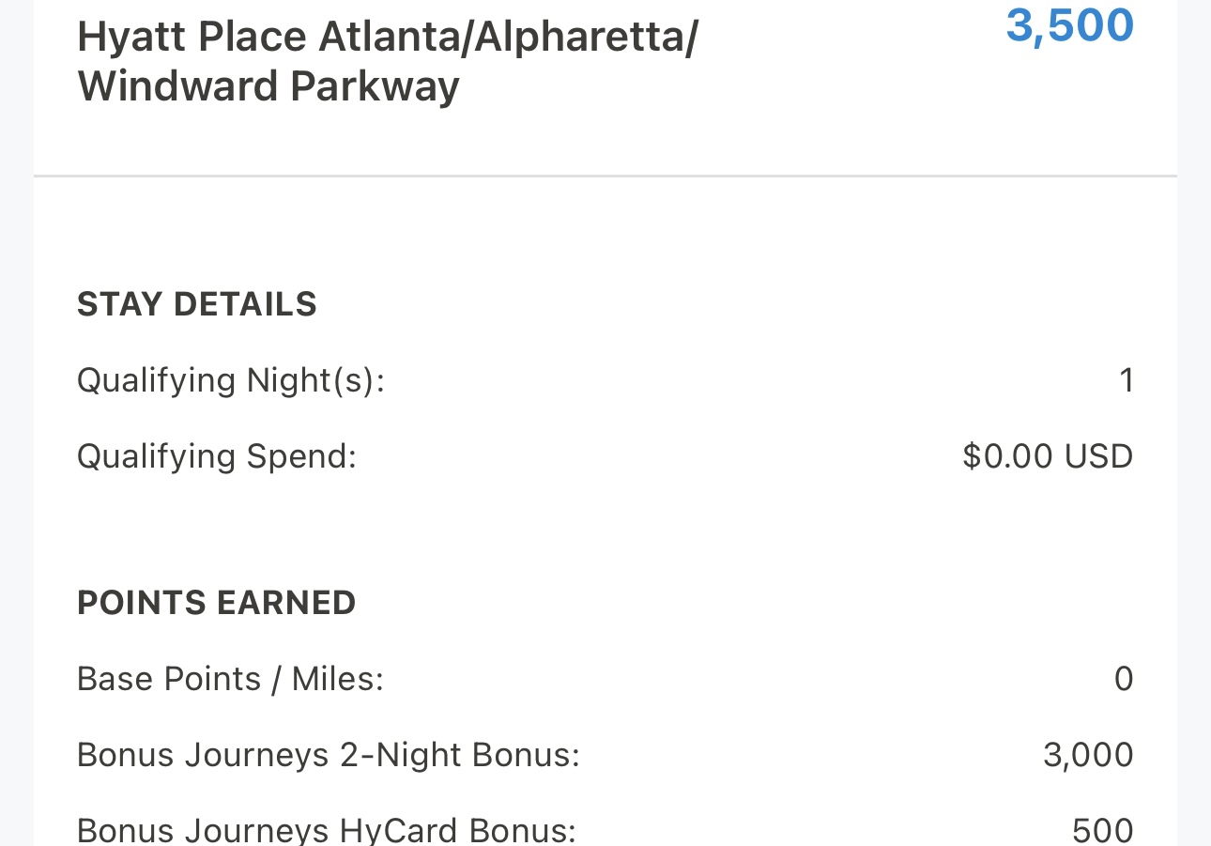Select the Bonus Journeys 2-Night Bonus label
Viewport: 1211px width, 846px height.
[x=329, y=755]
